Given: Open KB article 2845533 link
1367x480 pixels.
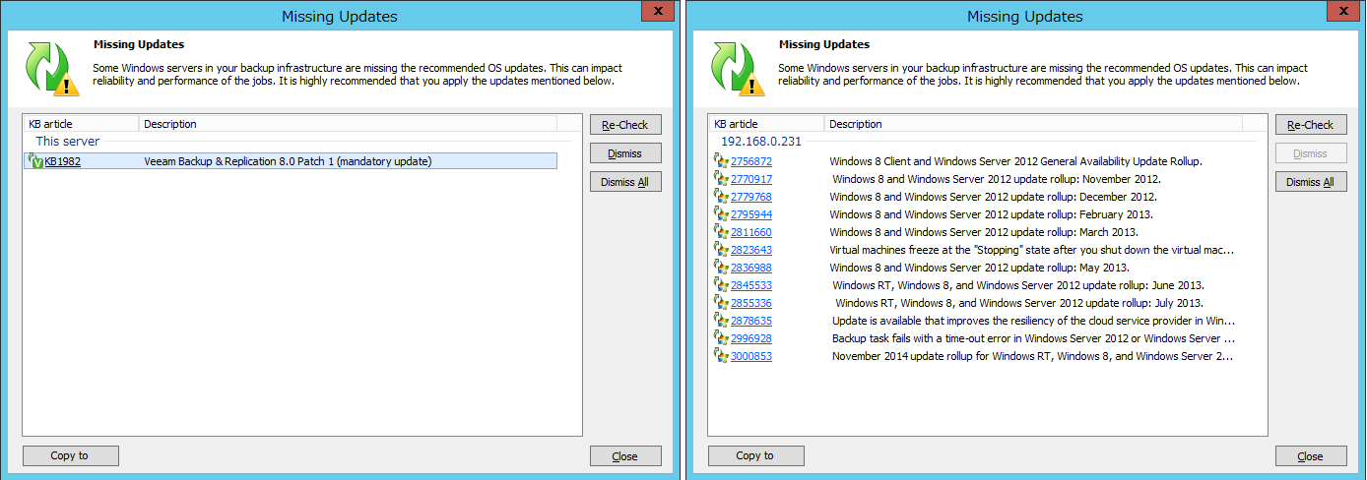Looking at the screenshot, I should 751,285.
